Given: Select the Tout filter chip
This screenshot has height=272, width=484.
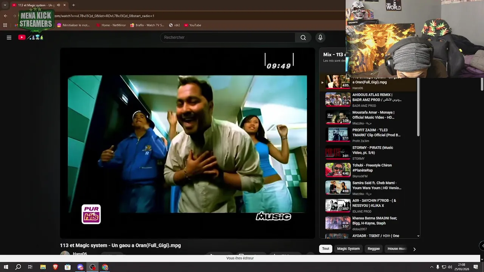Looking at the screenshot, I should tap(326, 249).
